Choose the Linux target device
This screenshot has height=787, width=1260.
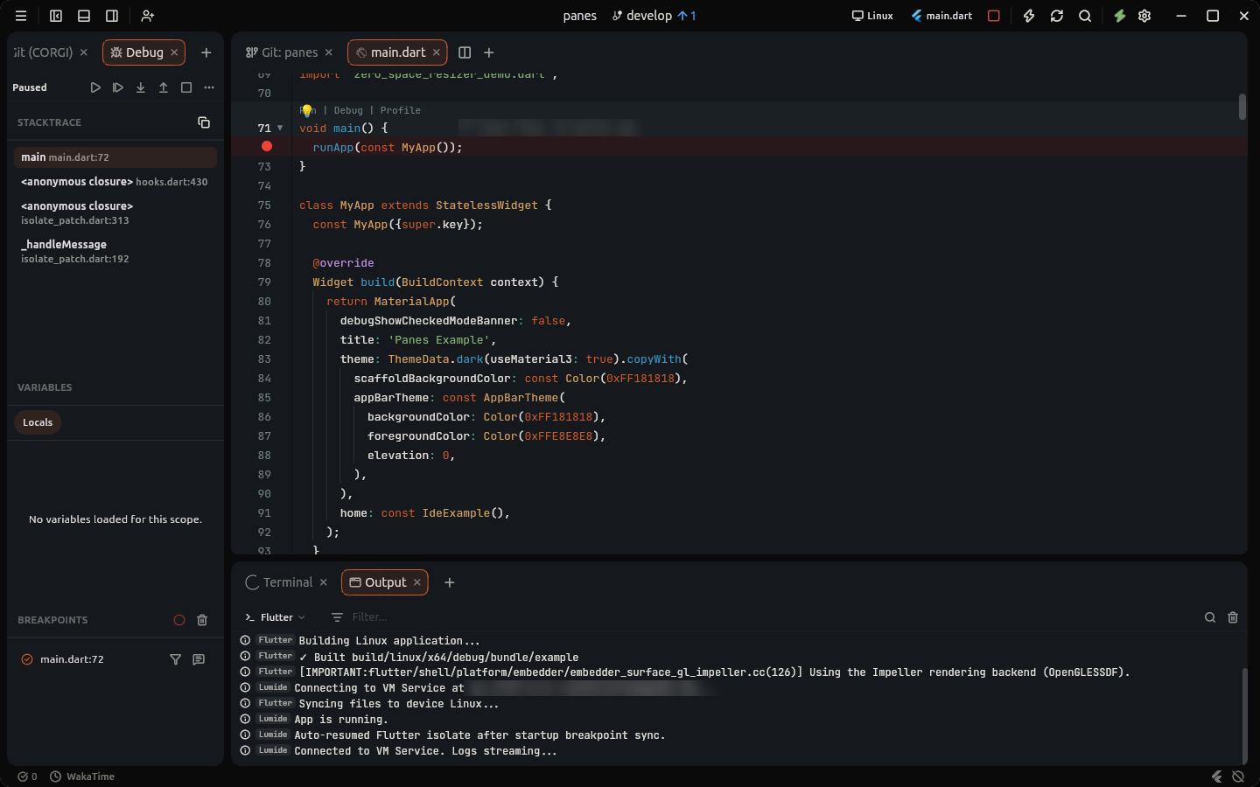[x=872, y=16]
